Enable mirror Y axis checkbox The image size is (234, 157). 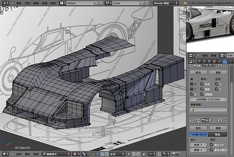(x=191, y=89)
